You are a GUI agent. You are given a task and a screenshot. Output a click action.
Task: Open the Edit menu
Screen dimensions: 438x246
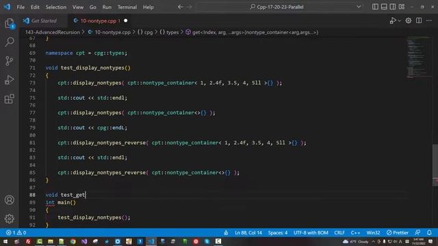(x=35, y=7)
